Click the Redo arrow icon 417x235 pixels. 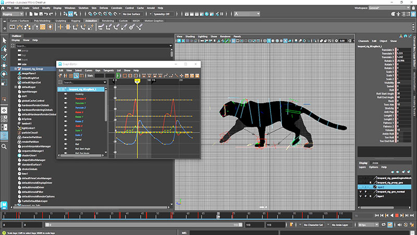[51, 14]
